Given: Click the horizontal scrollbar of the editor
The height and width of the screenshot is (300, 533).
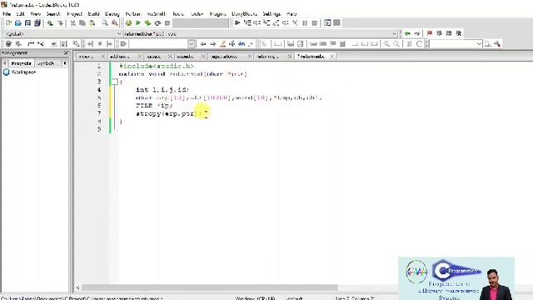Looking at the screenshot, I should pyautogui.click(x=210, y=287).
